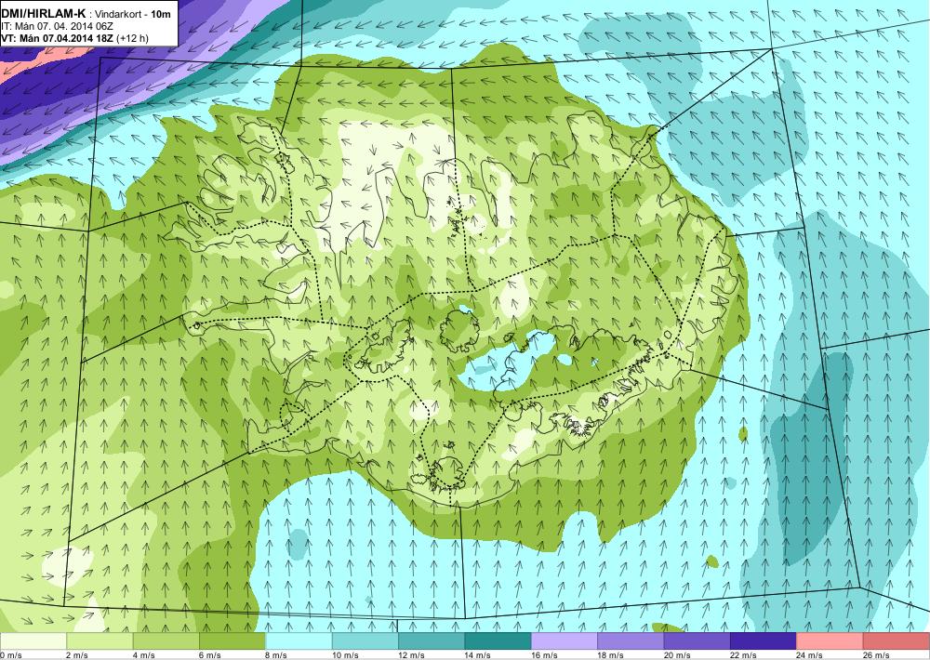Click the 18–20 m/s medium purple legend swatch
The width and height of the screenshot is (930, 660).
tap(631, 641)
